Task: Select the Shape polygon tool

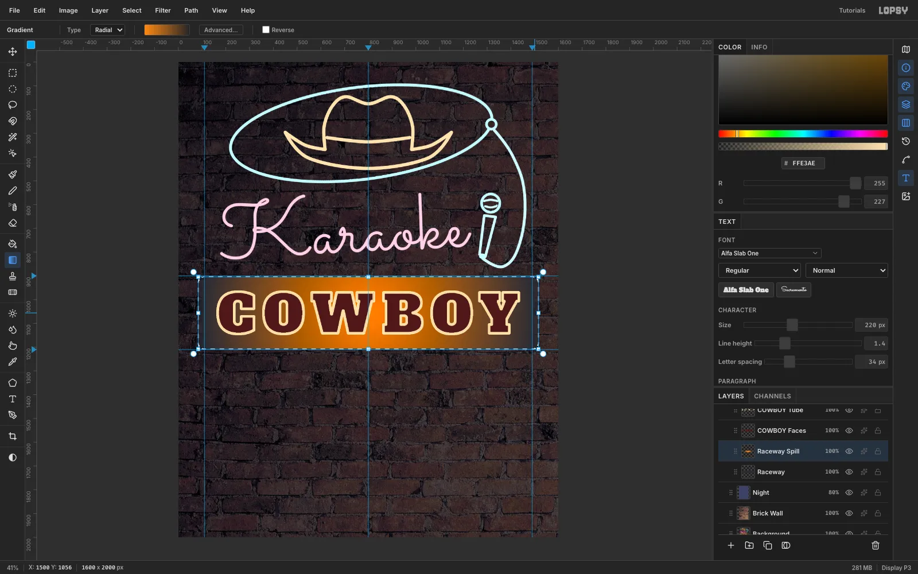Action: click(12, 383)
